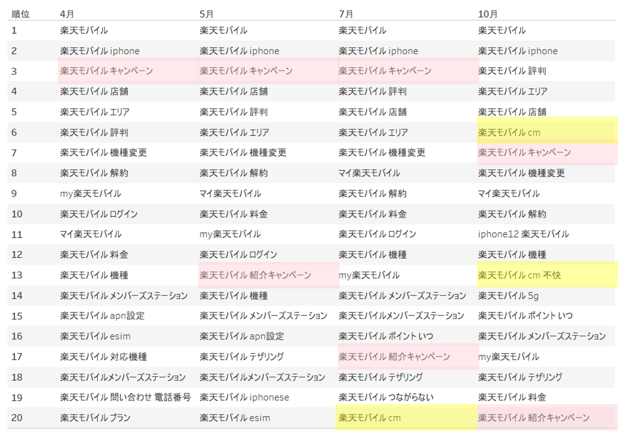This screenshot has height=436, width=623.
Task: Click 楽天モバイル 評判 in 10月 column
Action: (x=512, y=71)
